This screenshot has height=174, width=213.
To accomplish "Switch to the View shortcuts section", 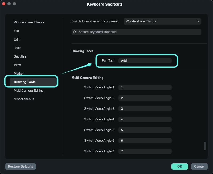I will (17, 65).
